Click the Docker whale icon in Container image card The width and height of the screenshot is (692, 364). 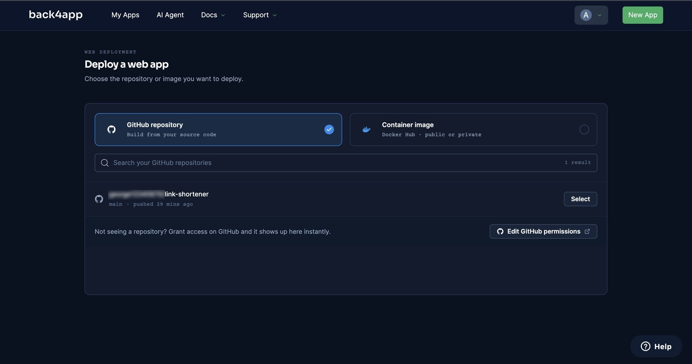366,130
